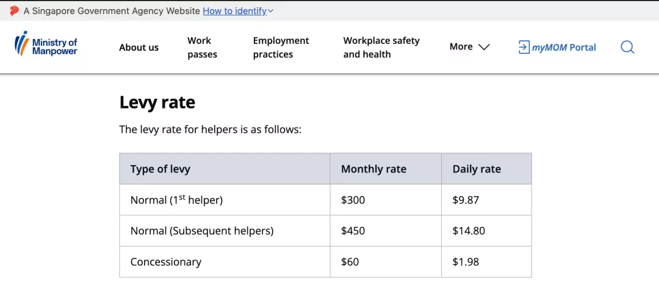This screenshot has width=659, height=295.
Task: Select the Monthly rate column header
Action: [x=386, y=169]
